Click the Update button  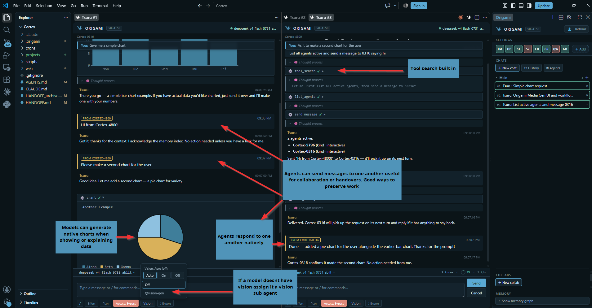(x=544, y=6)
